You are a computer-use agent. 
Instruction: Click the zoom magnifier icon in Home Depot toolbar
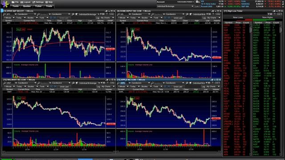pyautogui.click(x=187, y=14)
